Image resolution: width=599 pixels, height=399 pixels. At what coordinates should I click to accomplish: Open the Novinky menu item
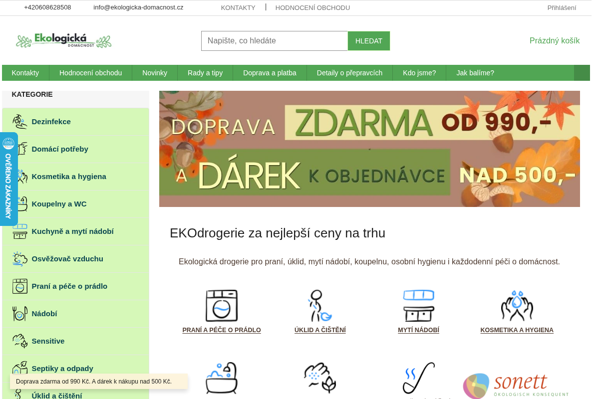[x=155, y=73]
